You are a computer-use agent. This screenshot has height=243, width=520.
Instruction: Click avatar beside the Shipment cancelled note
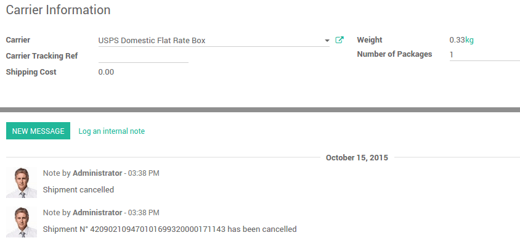tap(22, 183)
